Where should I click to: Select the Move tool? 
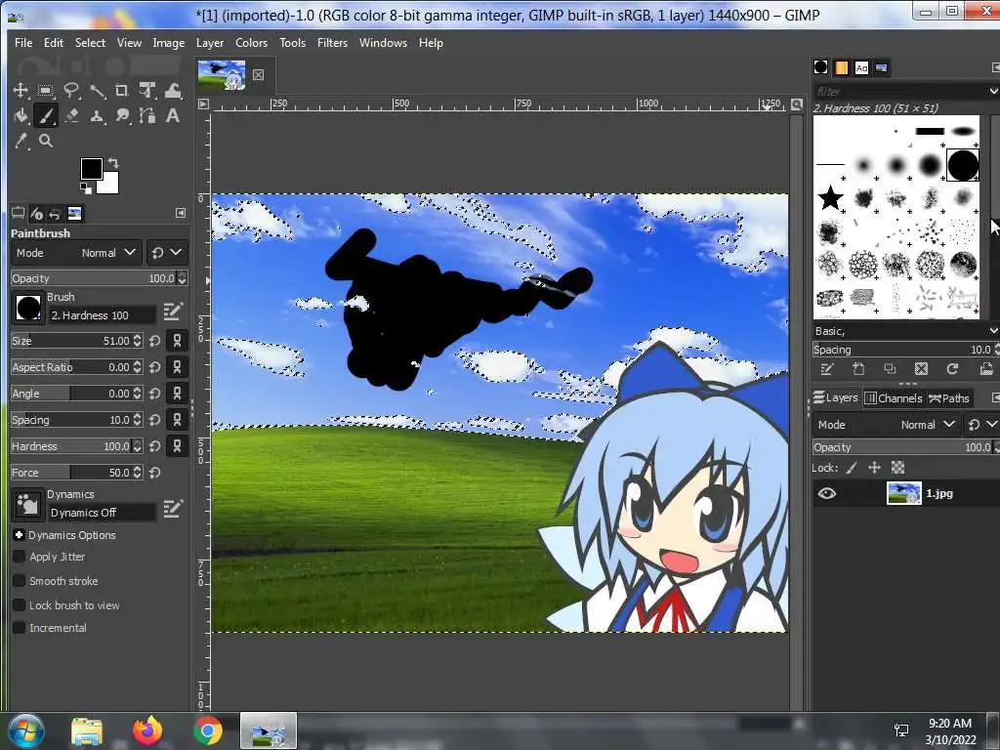point(21,91)
